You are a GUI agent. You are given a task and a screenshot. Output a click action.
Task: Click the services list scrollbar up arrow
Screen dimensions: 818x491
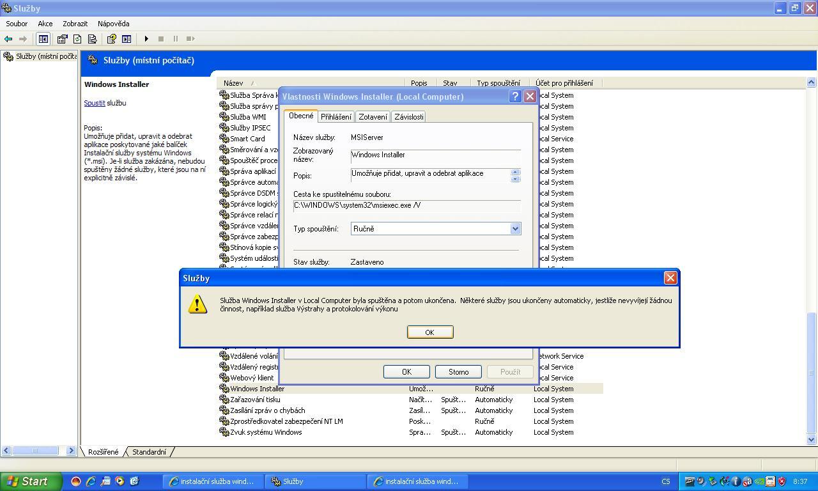coord(812,82)
